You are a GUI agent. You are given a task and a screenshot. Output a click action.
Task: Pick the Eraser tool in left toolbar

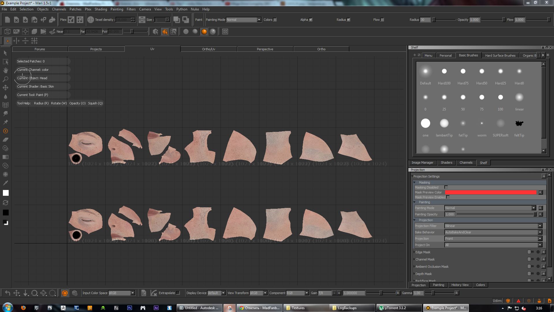click(5, 140)
